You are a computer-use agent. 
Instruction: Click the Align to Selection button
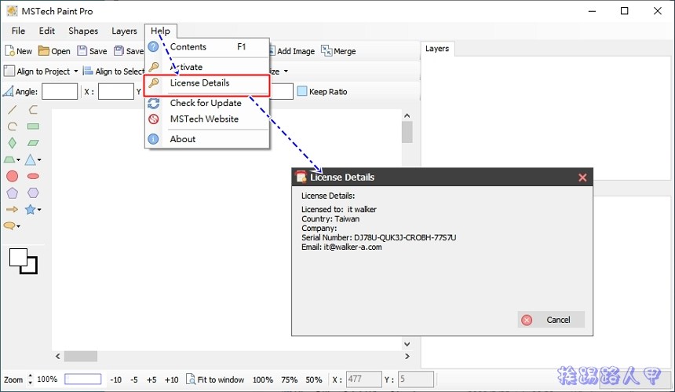coord(114,71)
